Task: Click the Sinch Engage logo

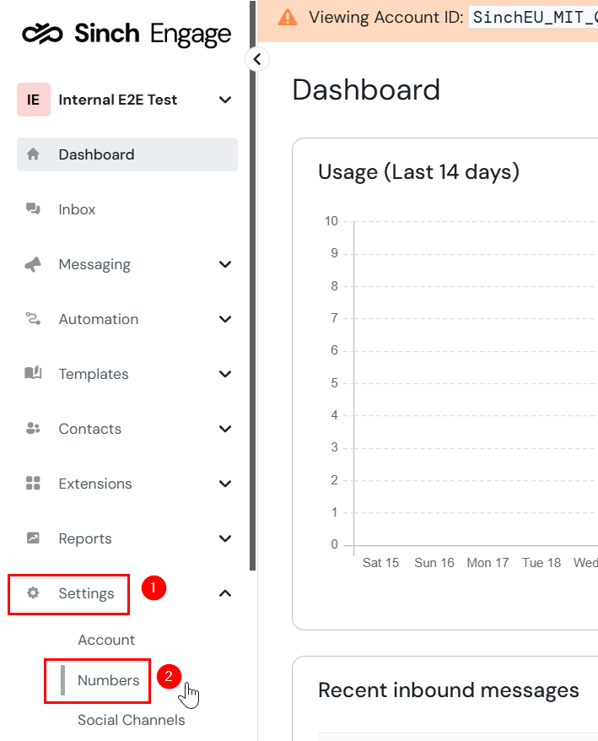Action: point(127,34)
